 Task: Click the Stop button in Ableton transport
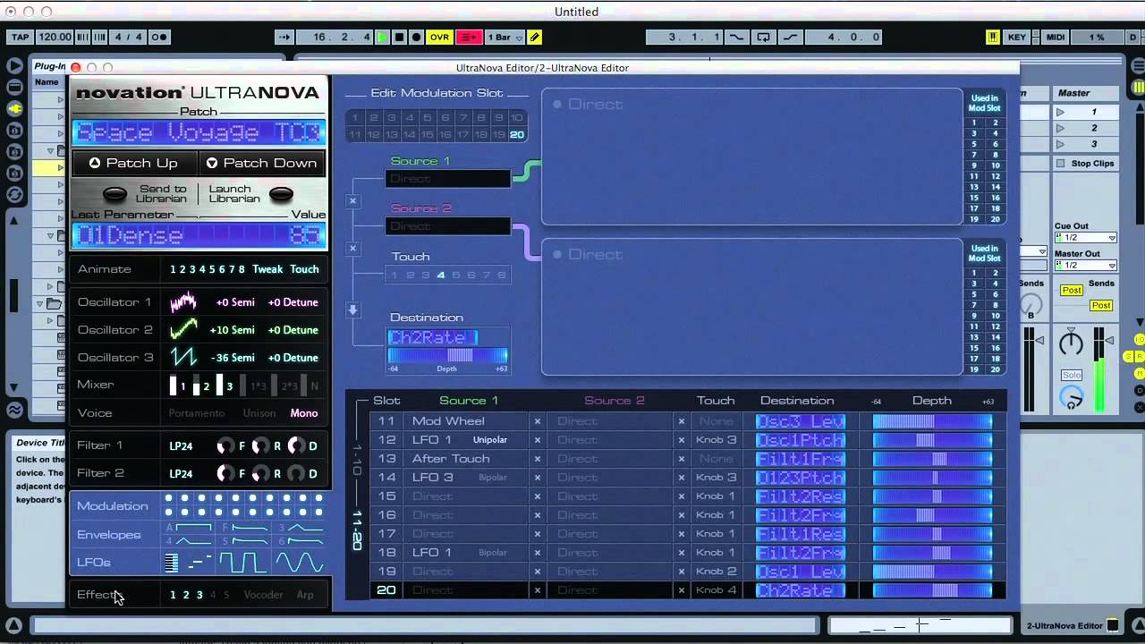click(x=400, y=37)
